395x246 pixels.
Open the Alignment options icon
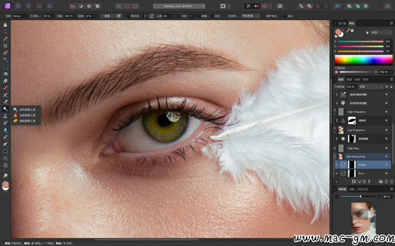click(338, 6)
